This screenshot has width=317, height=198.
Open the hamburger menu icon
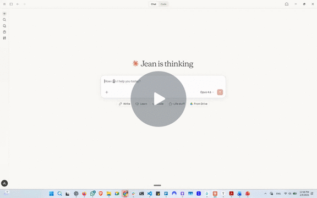4,4
